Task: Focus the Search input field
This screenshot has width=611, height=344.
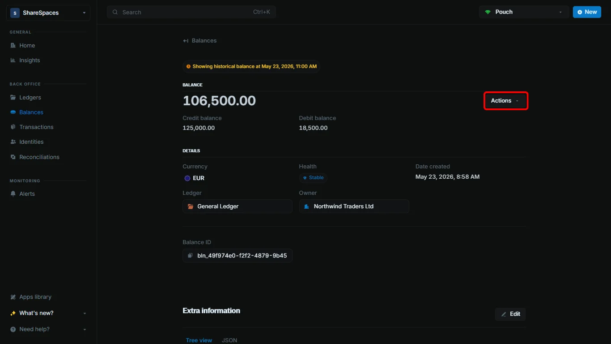Action: [x=191, y=12]
